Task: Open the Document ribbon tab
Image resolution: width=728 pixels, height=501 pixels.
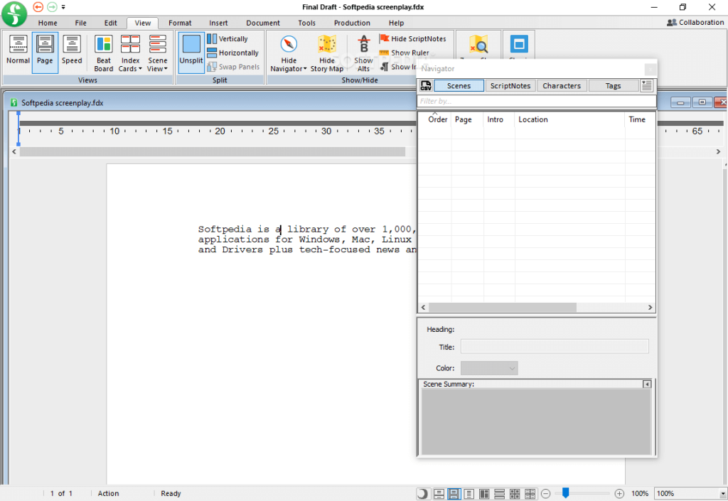Action: [x=263, y=23]
